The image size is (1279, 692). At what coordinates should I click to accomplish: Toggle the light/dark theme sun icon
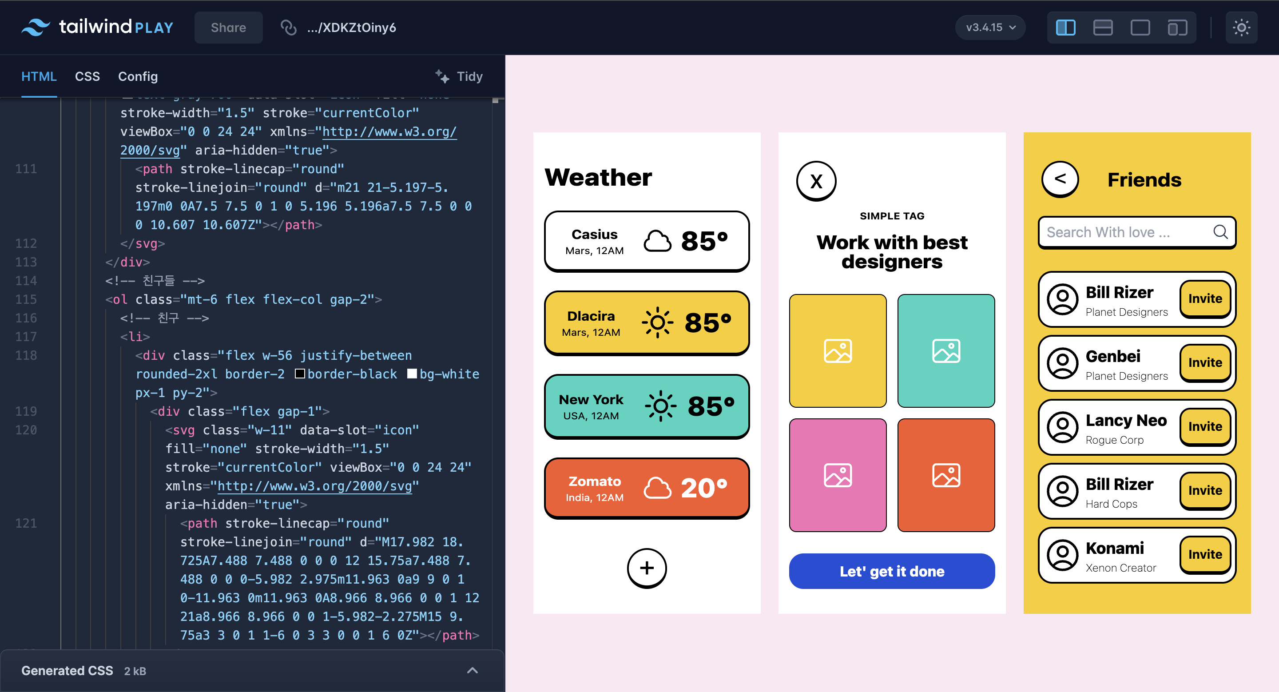[1241, 27]
